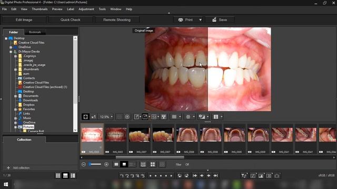Click the folder tree scroll down arrow
337x189 pixels.
pos(75,130)
